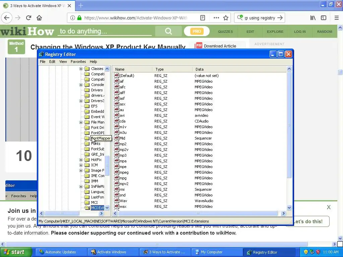Click the Fonts folder icon

pos(87,143)
